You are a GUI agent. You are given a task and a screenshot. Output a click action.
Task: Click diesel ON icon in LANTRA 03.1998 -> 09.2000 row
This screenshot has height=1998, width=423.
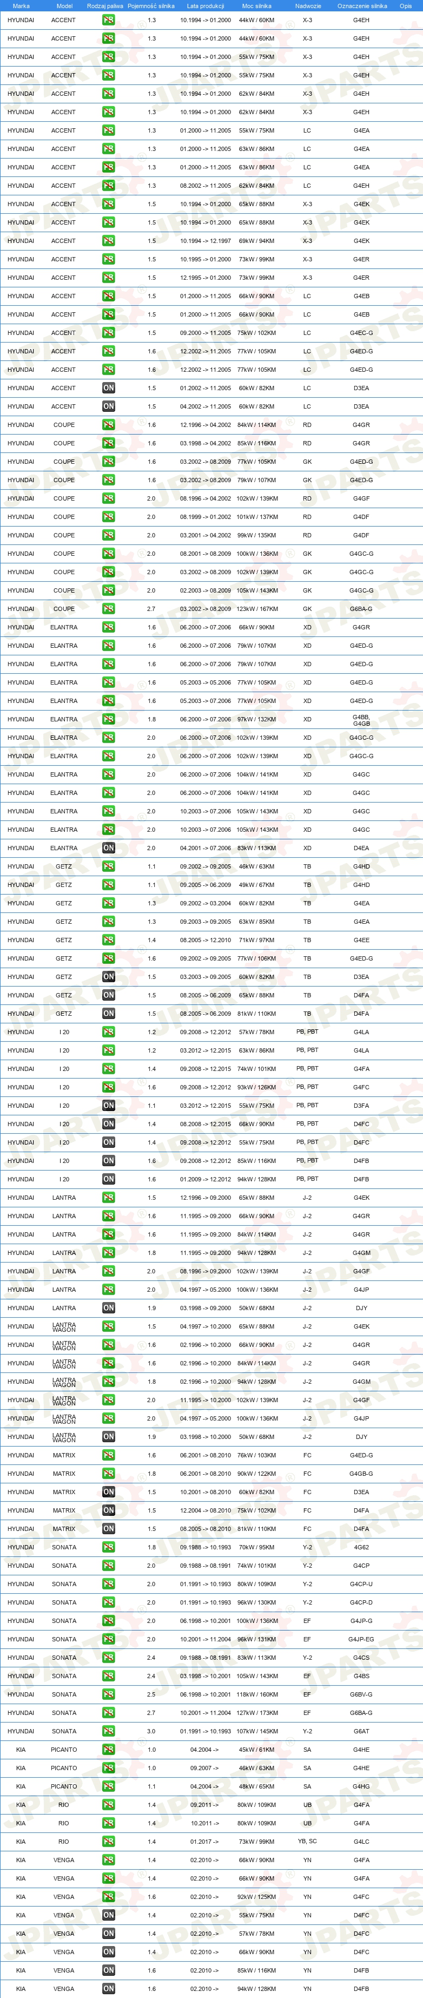pyautogui.click(x=109, y=1307)
